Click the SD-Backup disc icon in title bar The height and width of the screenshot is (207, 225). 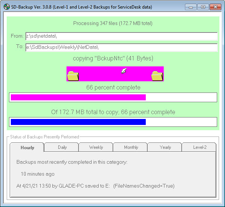6,7
